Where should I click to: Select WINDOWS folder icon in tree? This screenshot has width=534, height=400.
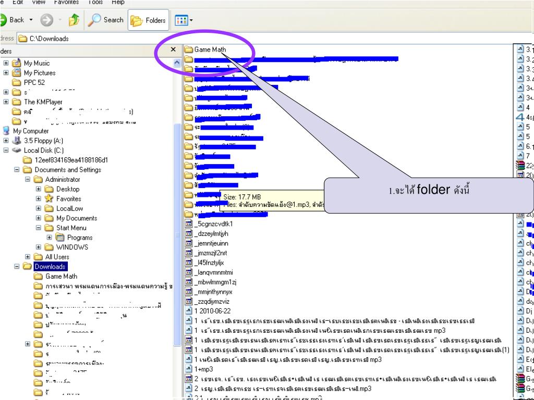point(49,247)
